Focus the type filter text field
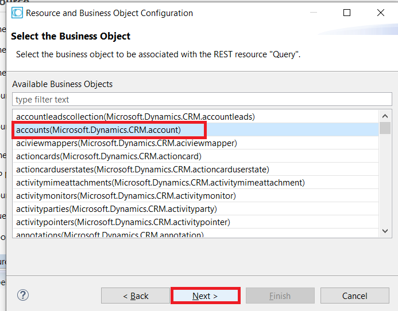398x311 pixels. coord(202,100)
